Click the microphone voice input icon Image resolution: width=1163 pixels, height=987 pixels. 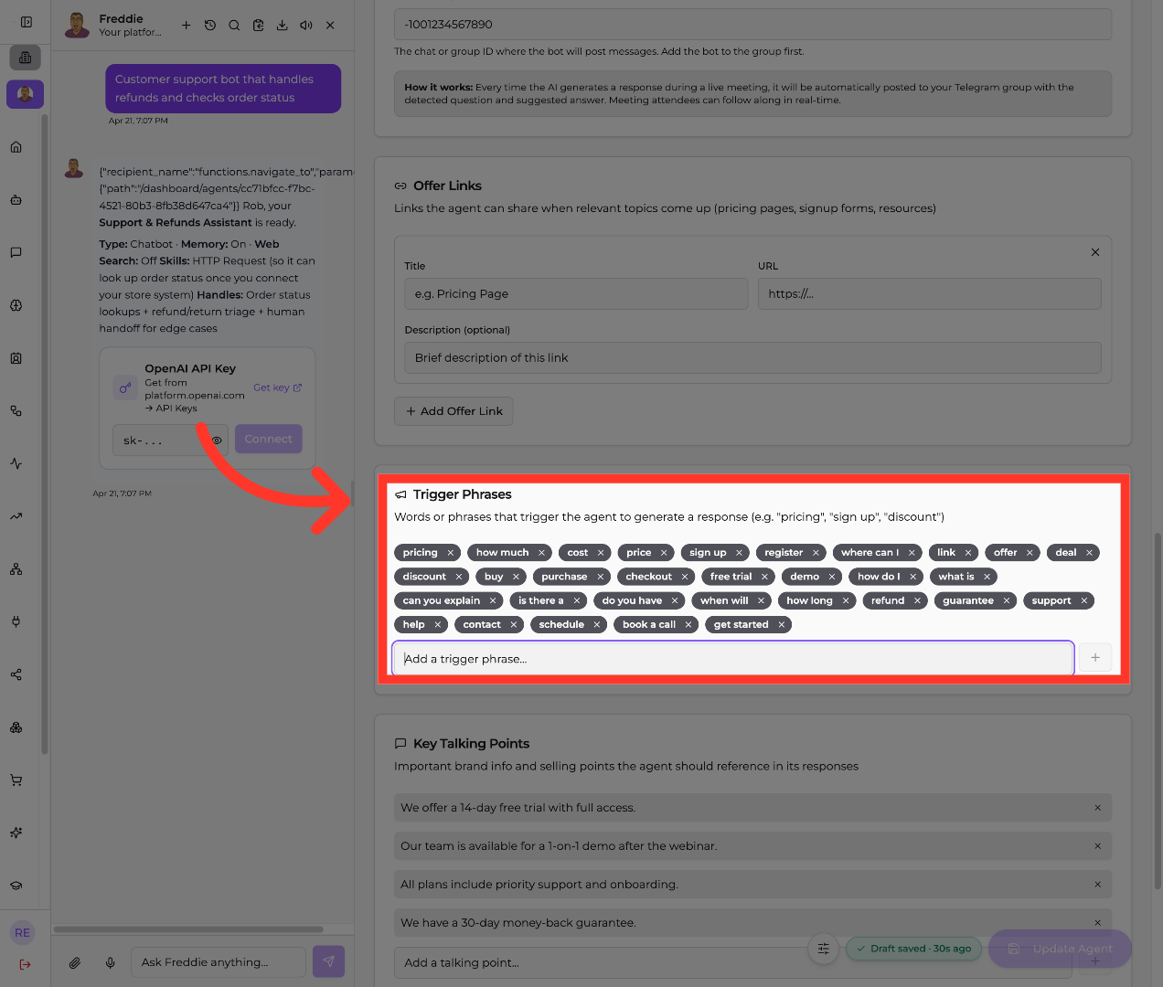click(x=111, y=962)
